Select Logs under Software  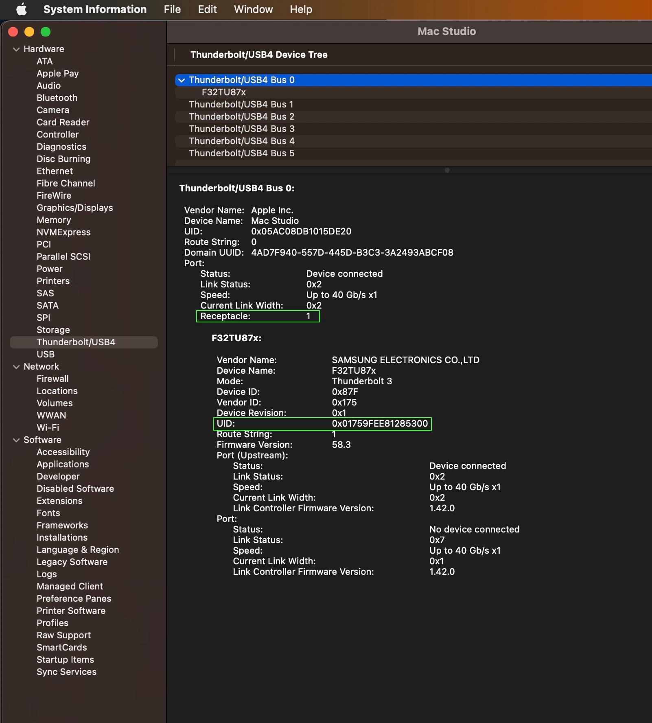(46, 574)
